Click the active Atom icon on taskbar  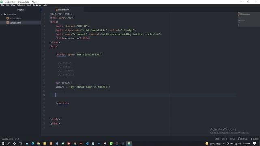tap(129, 144)
